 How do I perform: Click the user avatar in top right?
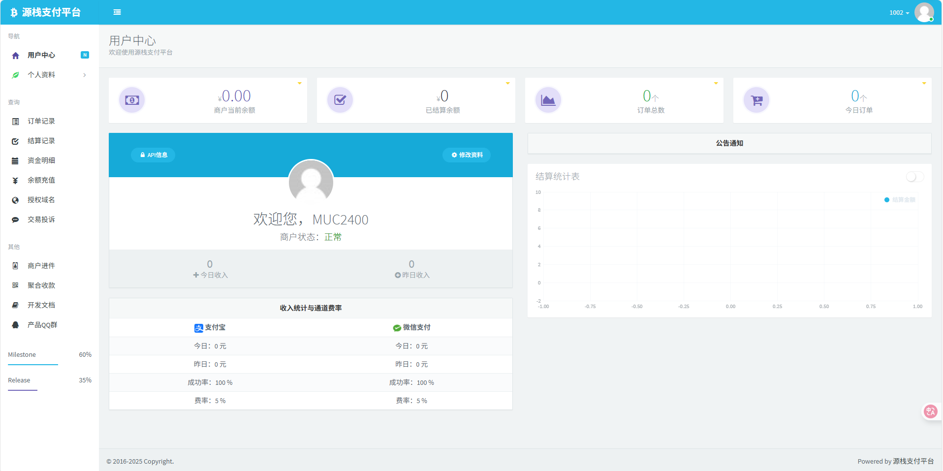924,12
